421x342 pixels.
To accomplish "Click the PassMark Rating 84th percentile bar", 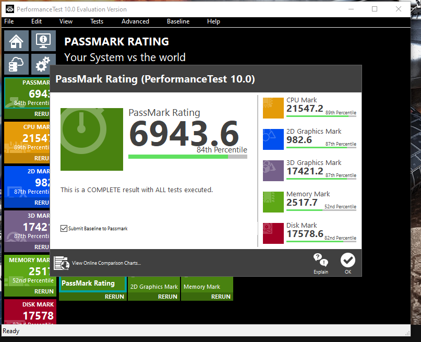I will [x=188, y=157].
